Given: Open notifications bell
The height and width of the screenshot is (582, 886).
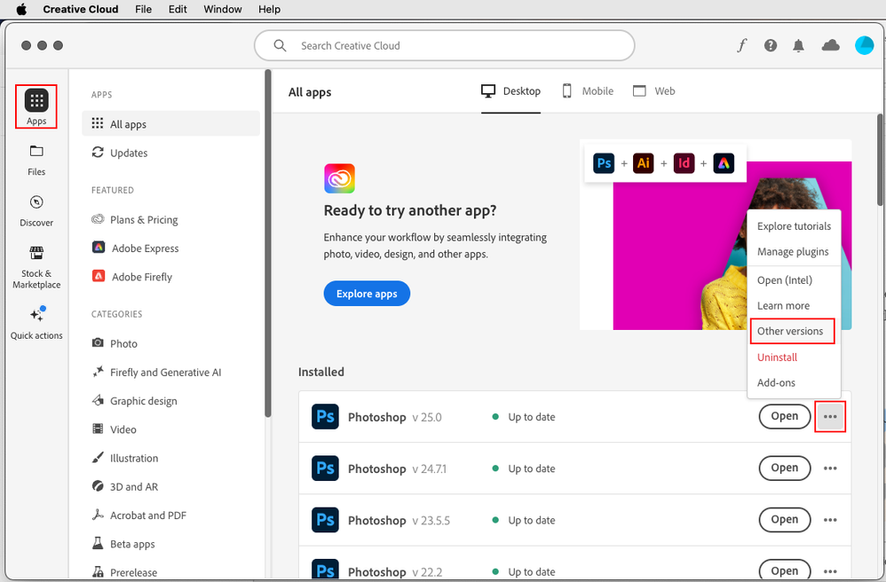Looking at the screenshot, I should (798, 46).
